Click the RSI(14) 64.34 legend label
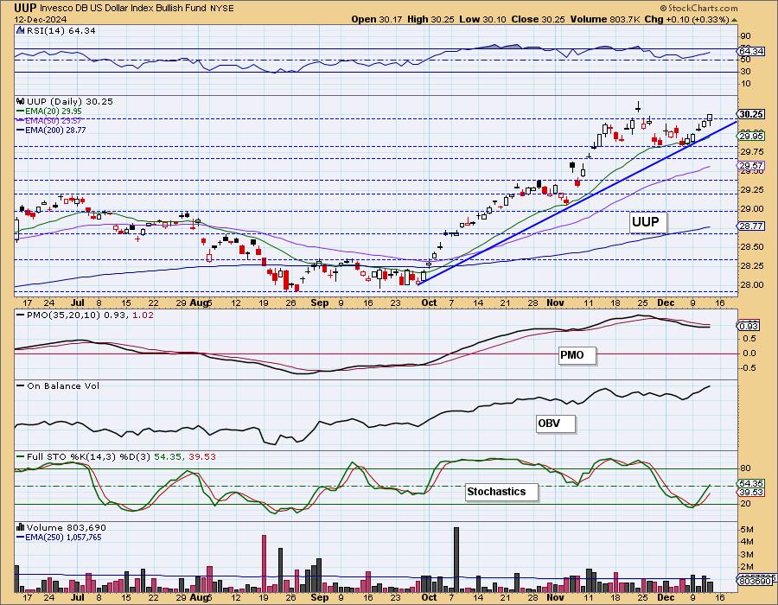The width and height of the screenshot is (778, 605). (x=61, y=30)
